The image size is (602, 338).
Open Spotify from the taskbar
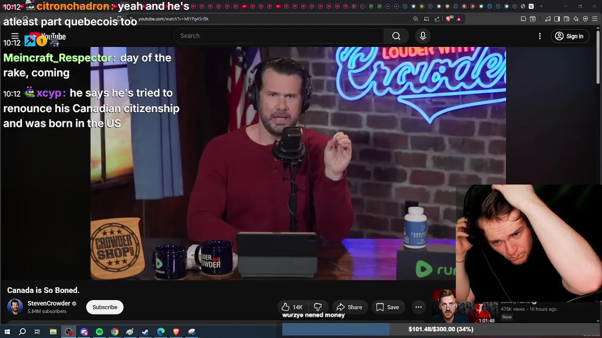pyautogui.click(x=99, y=332)
